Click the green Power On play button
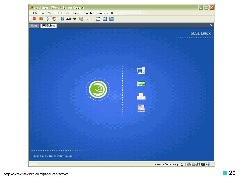This screenshot has height=181, width=241. 48,19
